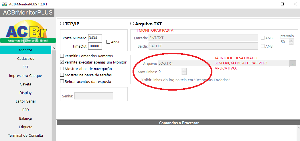300x141 pixels.
Task: Enable Mostrar na barra de tarefas
Action: [62, 75]
